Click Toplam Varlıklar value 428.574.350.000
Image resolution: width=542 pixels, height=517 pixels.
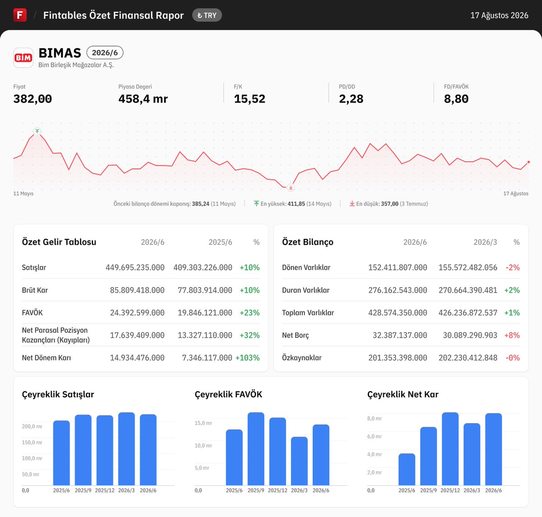click(x=398, y=312)
